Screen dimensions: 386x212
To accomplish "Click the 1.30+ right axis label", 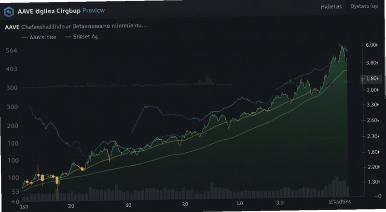I will coord(373,182).
